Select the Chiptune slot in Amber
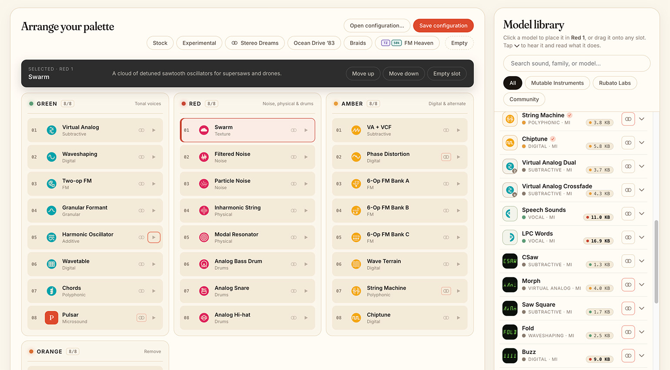The width and height of the screenshot is (670, 370). [400, 318]
